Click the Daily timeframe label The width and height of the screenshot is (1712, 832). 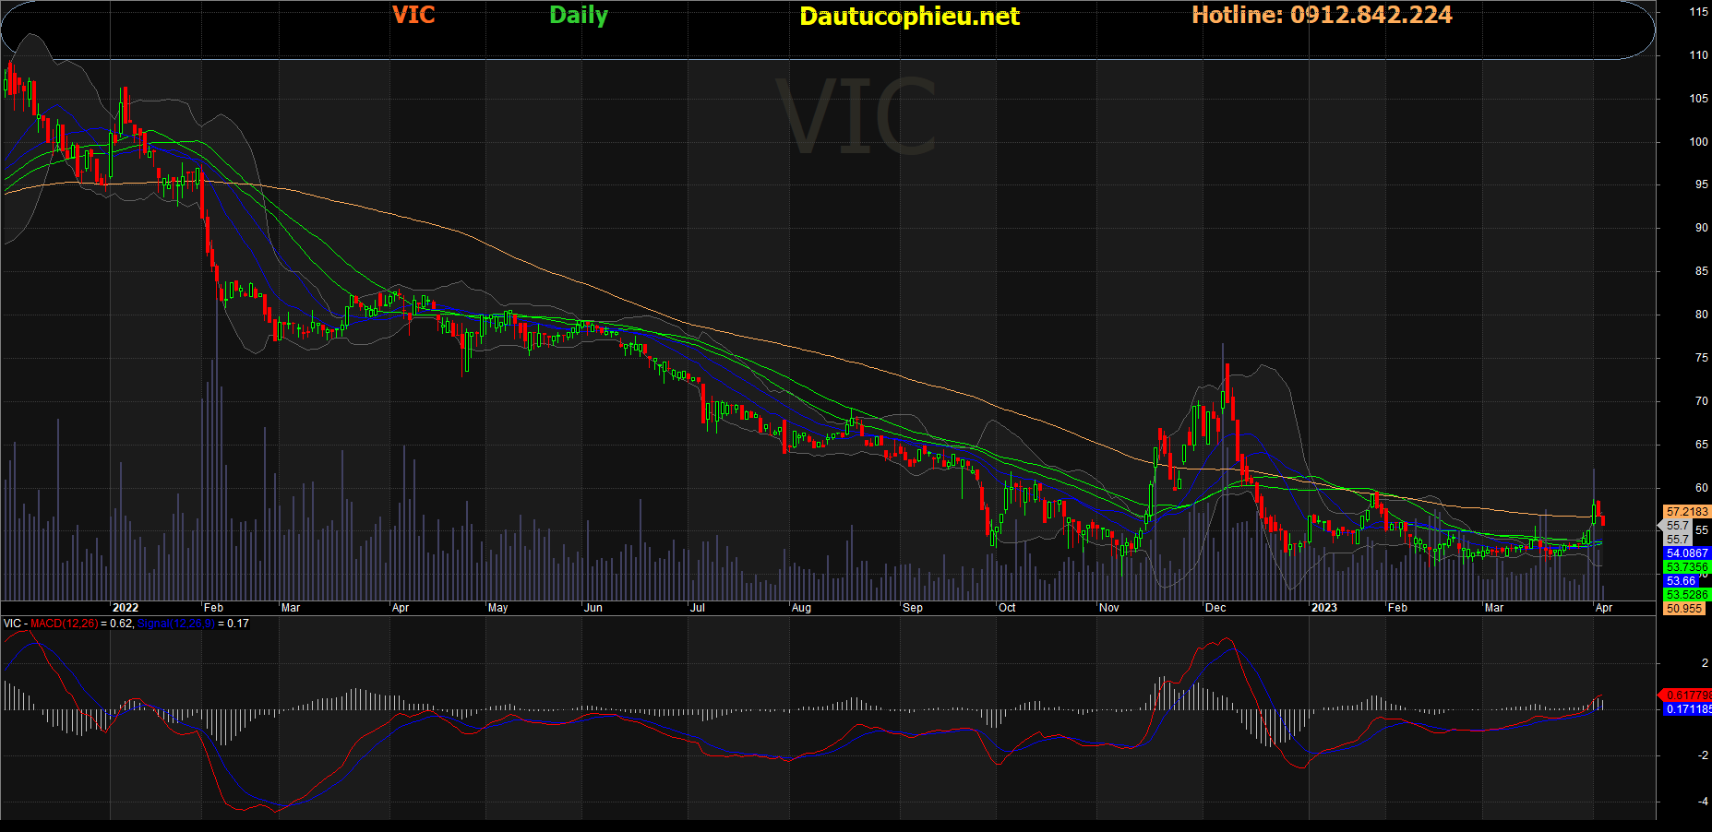coord(579,16)
